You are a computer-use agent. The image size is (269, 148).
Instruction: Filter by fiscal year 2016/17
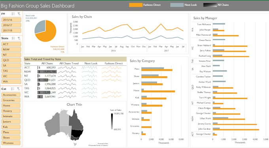[11, 25]
